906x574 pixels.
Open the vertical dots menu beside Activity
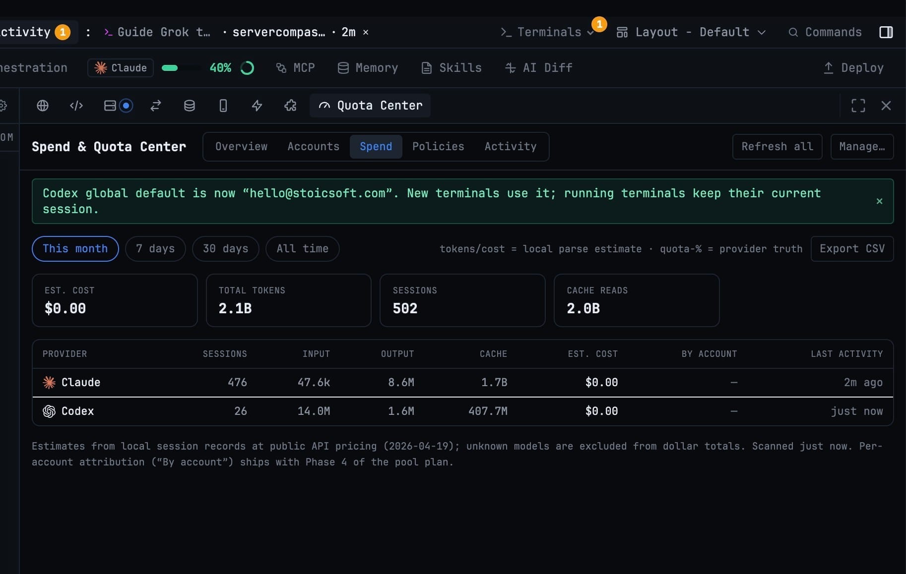pos(88,32)
